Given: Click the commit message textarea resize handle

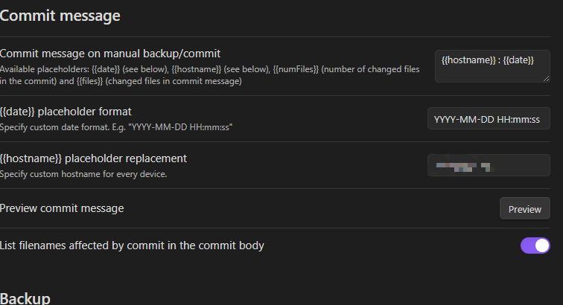Looking at the screenshot, I should click(x=547, y=78).
